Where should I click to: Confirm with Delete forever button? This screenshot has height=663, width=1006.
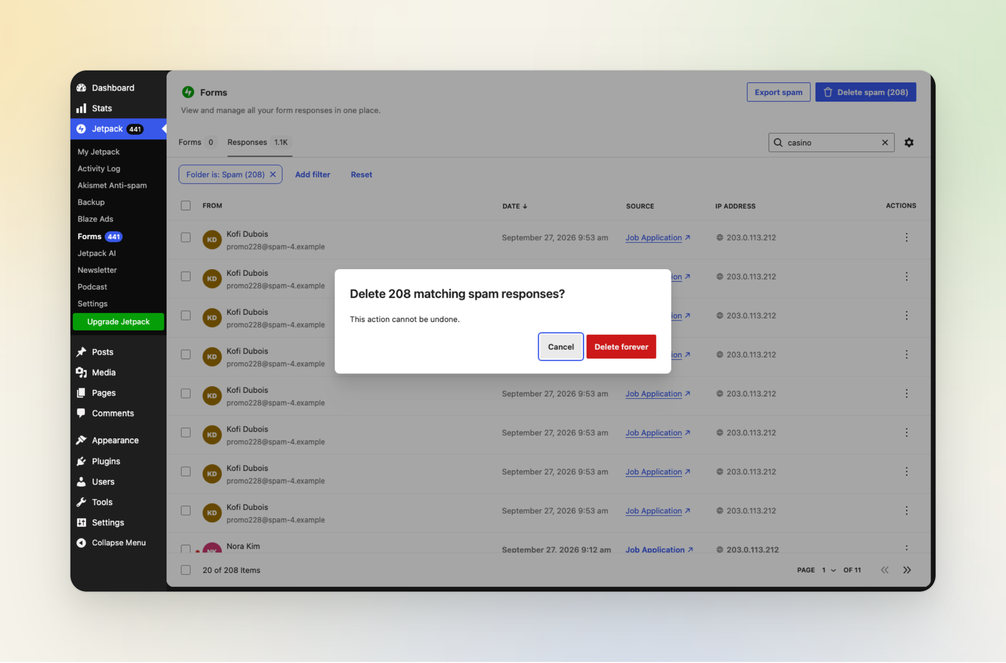pyautogui.click(x=621, y=347)
